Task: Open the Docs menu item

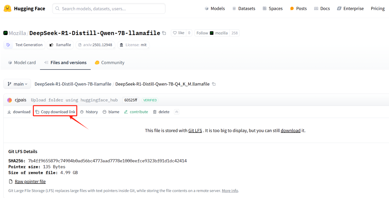Action: (322, 9)
